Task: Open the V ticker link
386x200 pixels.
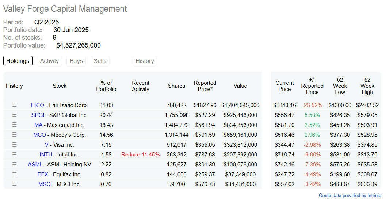Action: 46,145
